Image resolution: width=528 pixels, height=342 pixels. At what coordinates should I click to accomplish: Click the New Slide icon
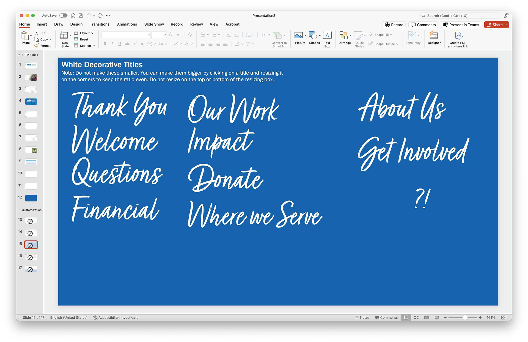click(x=64, y=35)
